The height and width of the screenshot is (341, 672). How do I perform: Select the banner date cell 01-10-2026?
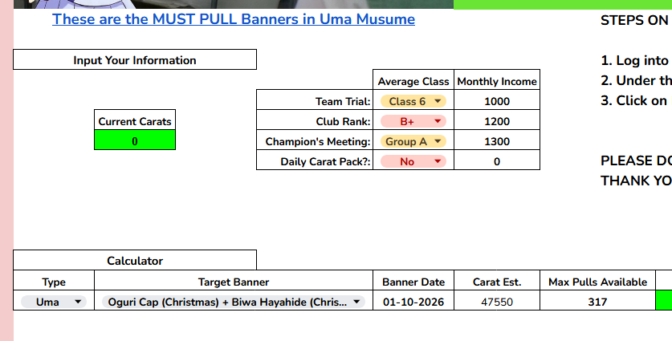(x=413, y=301)
